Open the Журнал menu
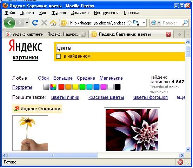The image size is (193, 168). 59,13
